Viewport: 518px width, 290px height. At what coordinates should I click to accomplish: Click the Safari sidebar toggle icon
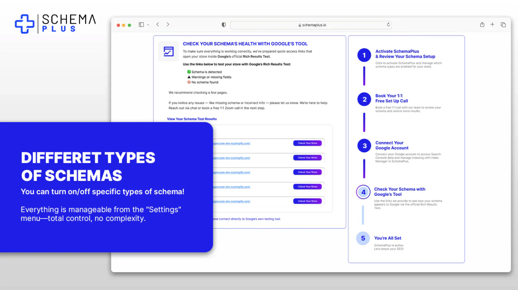tap(141, 25)
